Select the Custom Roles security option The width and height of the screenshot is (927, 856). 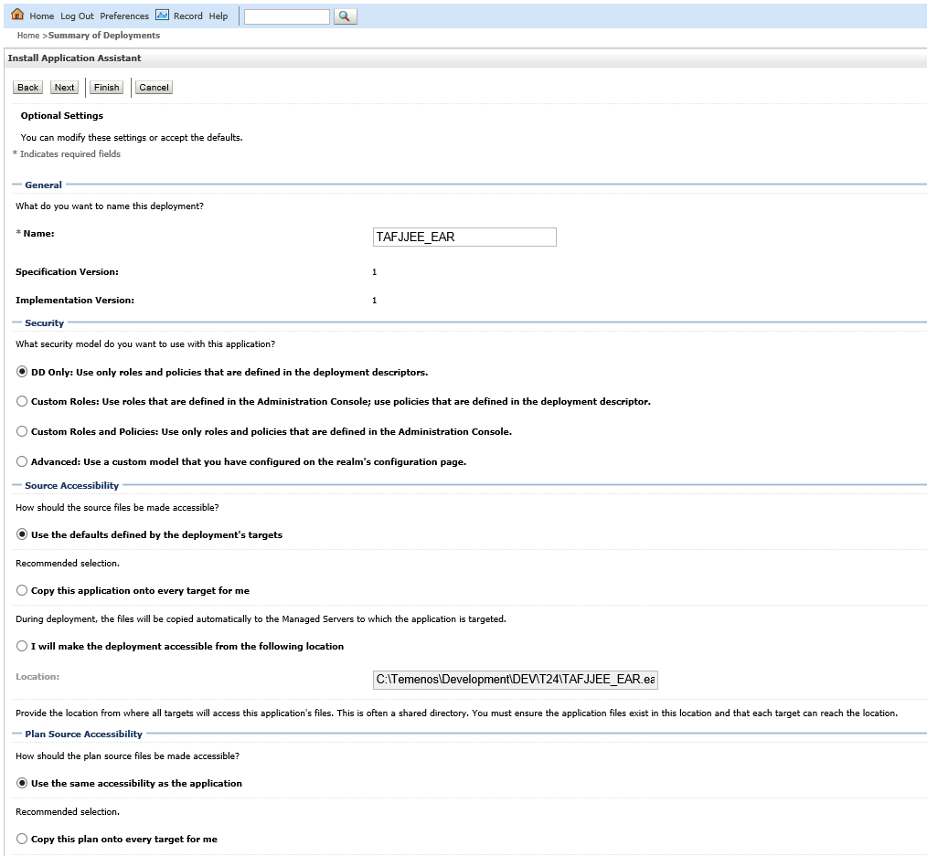pos(23,401)
